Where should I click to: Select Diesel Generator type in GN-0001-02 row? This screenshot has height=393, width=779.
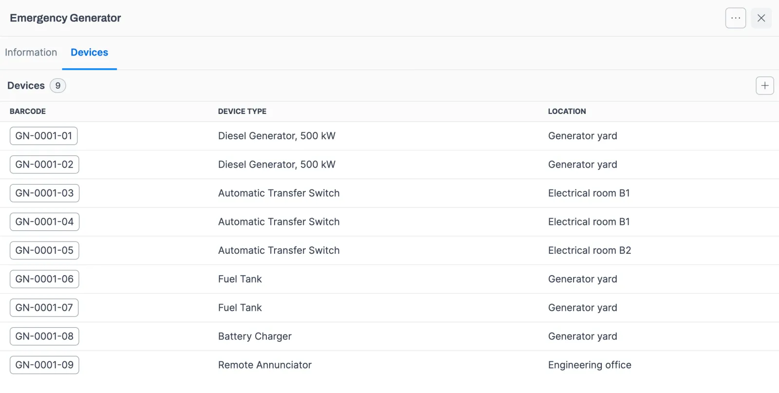(277, 165)
